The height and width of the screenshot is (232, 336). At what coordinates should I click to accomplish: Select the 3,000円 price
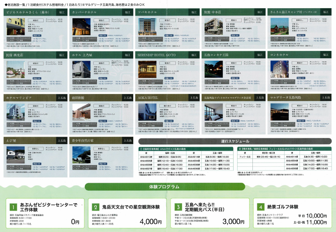coord(234,221)
